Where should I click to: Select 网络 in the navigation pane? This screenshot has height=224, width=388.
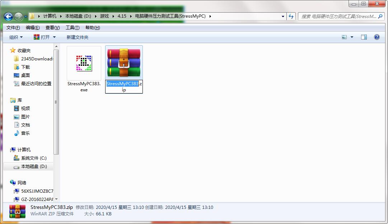[22, 183]
